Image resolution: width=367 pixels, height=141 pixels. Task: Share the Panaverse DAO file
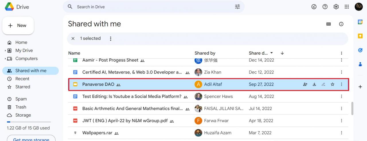(305, 84)
